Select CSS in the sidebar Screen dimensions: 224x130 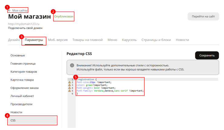32,120
